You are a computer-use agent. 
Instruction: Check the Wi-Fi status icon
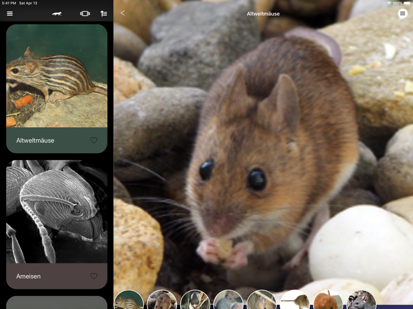pyautogui.click(x=389, y=3)
